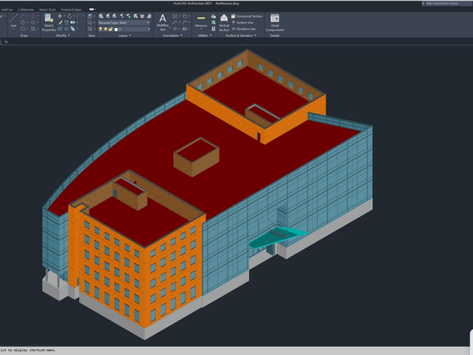
Task: Toggle the layer on/off lightbulb icon
Action: pos(101,29)
